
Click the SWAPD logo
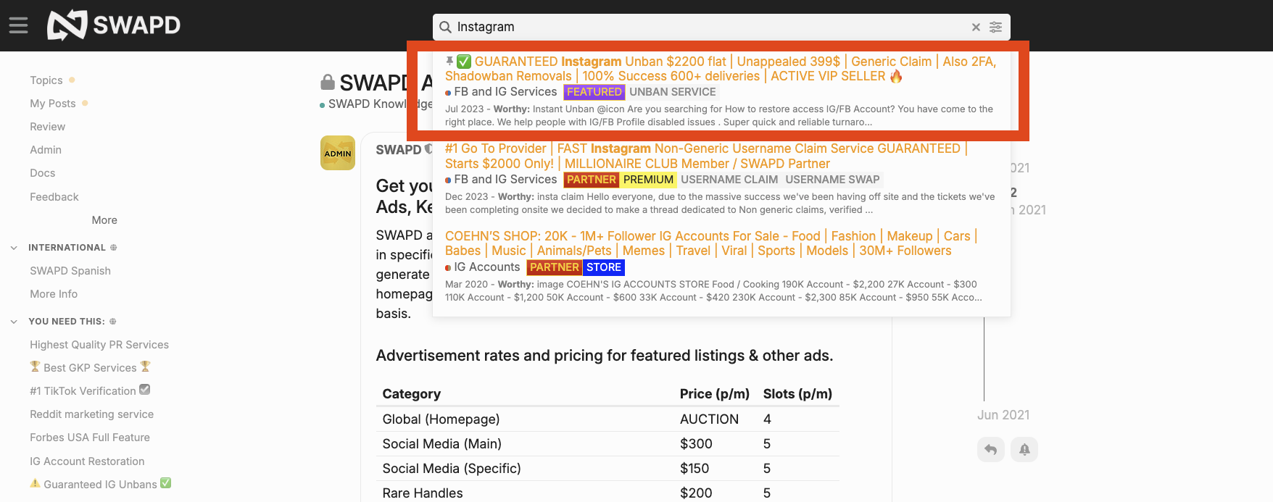coord(114,25)
